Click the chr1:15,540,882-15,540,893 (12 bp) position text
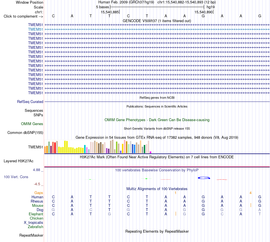Image resolution: width=270 pixels, height=242 pixels. 186,2
